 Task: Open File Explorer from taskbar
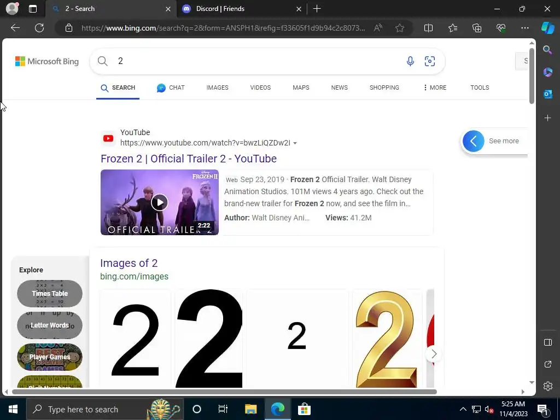(250, 409)
